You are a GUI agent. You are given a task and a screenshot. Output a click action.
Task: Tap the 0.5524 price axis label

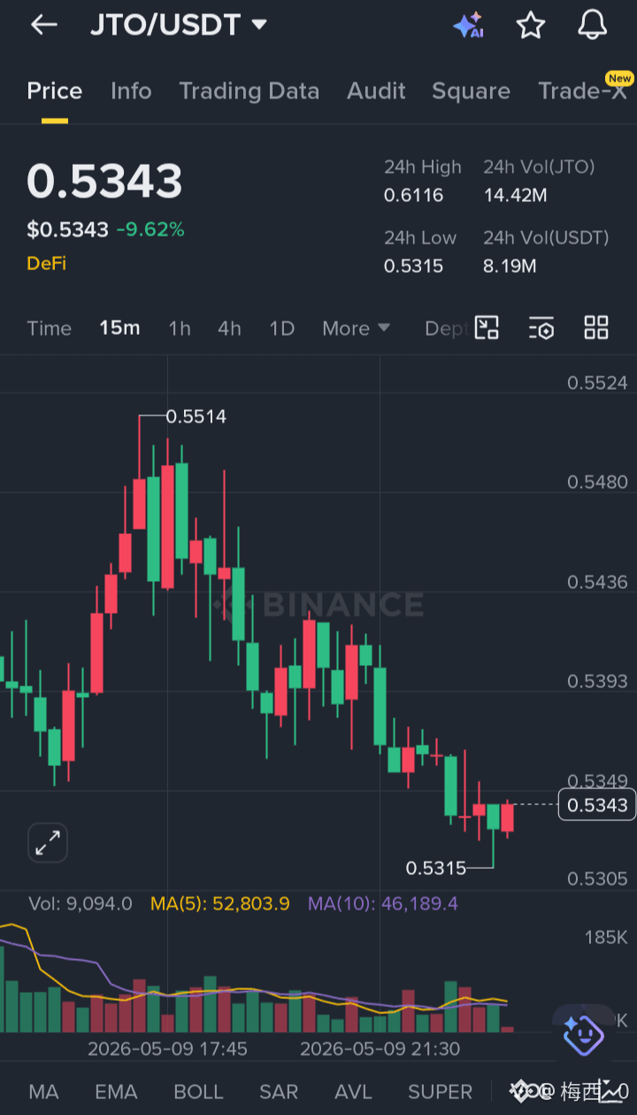point(597,383)
